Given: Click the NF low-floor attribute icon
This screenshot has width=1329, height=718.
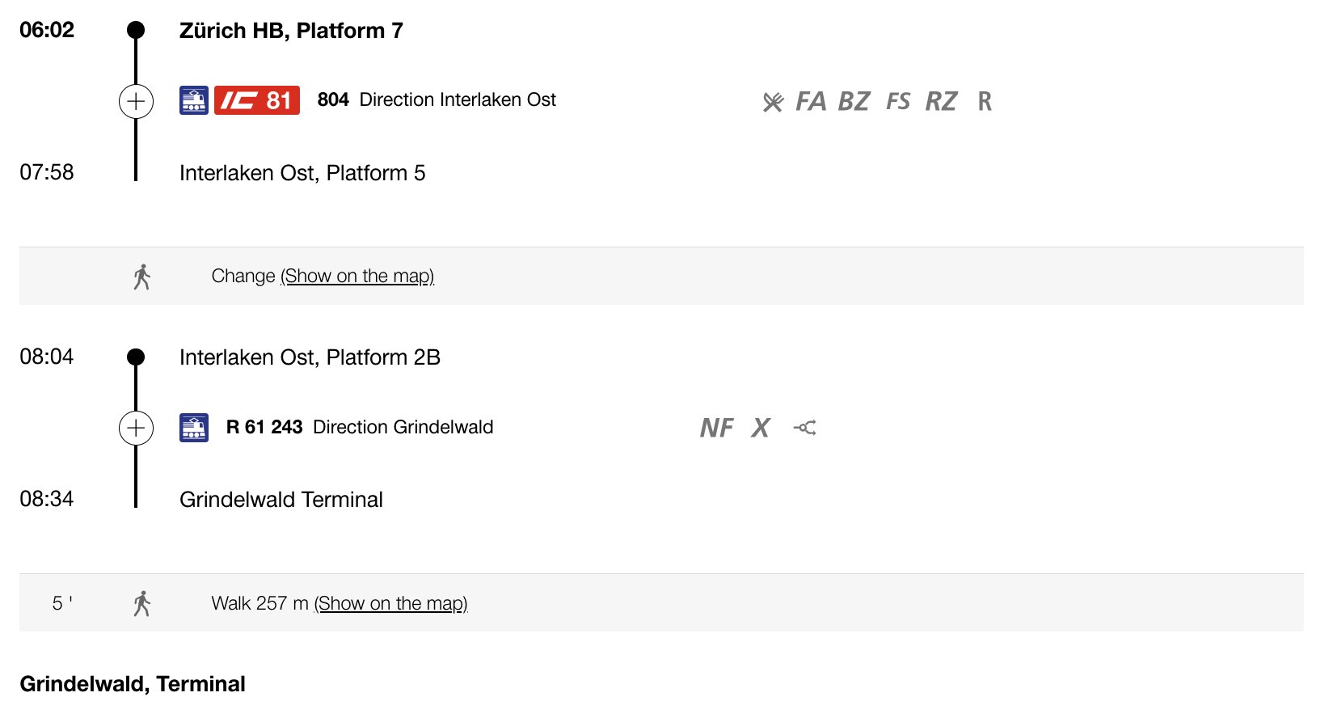Looking at the screenshot, I should tap(717, 428).
